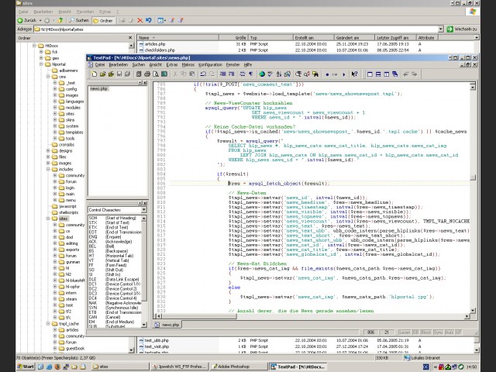Toggle visible paragraph marks in TextPad

pyautogui.click(x=250, y=74)
